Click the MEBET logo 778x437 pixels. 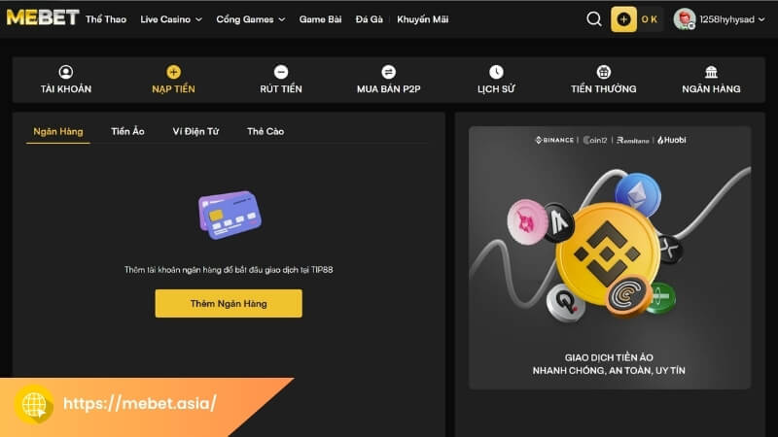point(43,17)
